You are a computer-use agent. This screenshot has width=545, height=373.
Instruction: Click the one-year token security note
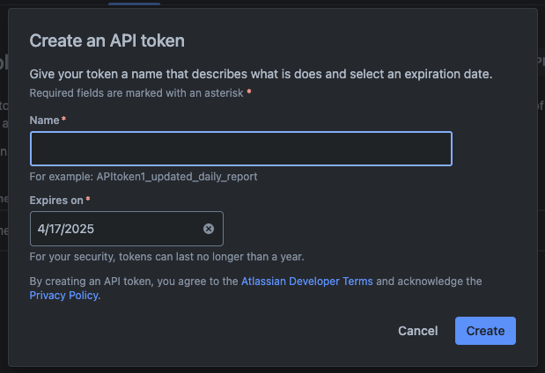pos(166,257)
